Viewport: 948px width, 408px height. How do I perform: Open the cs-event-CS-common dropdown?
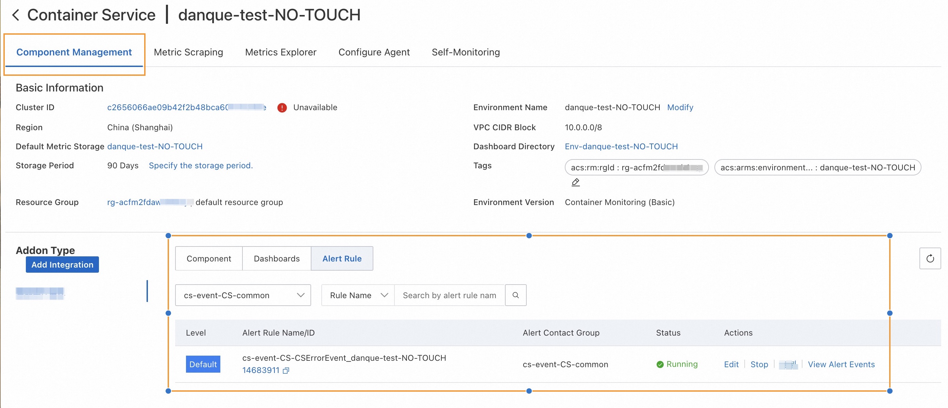point(243,295)
